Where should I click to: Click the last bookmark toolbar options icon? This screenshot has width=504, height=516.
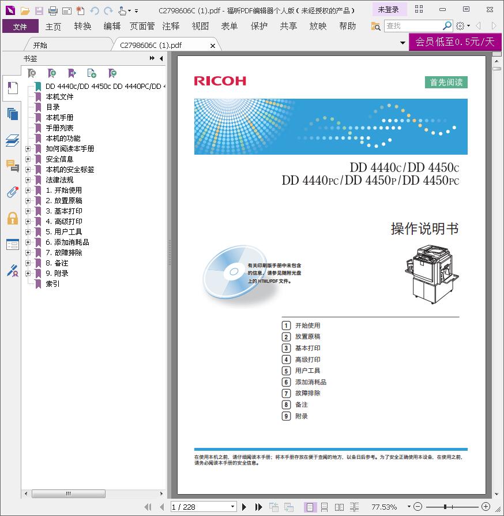pos(112,73)
